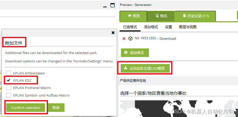The width and height of the screenshot is (238, 117).
Task: Click 选择一个国家/地区查看当地办事处 heading
Action: [x=153, y=93]
